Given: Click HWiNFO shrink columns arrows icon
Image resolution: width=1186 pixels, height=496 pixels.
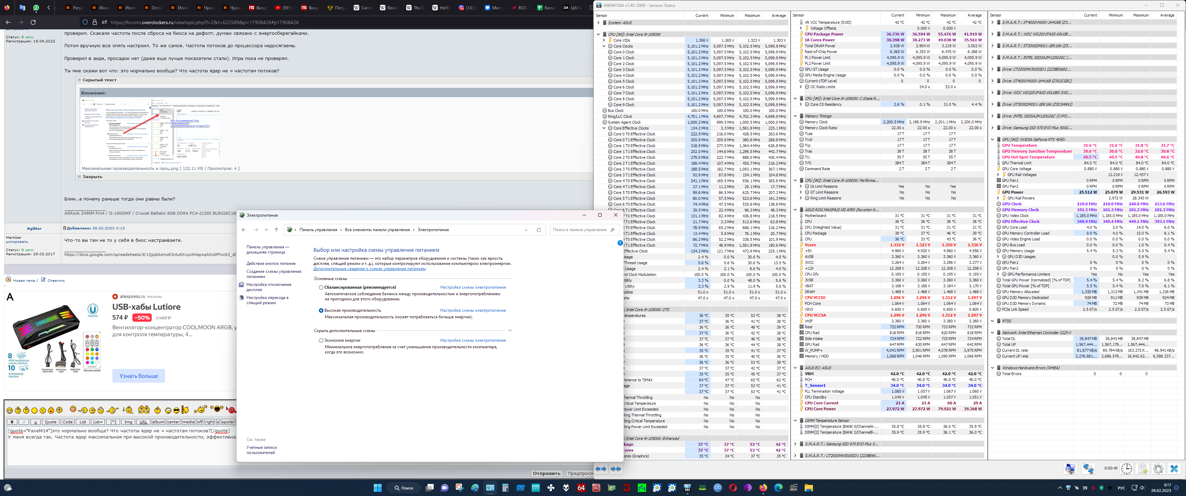Looking at the screenshot, I should 615,469.
